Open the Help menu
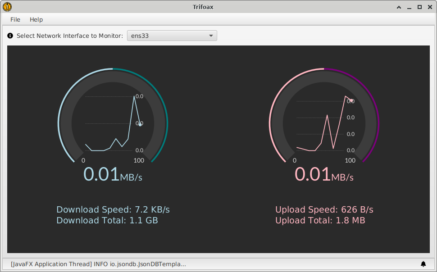437x272 pixels. pyautogui.click(x=36, y=19)
